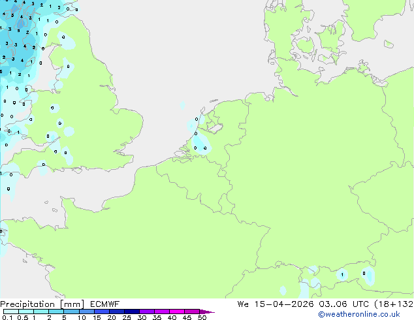Click the legend label '45'
Screen dimensions: 414x320
pos(187,317)
